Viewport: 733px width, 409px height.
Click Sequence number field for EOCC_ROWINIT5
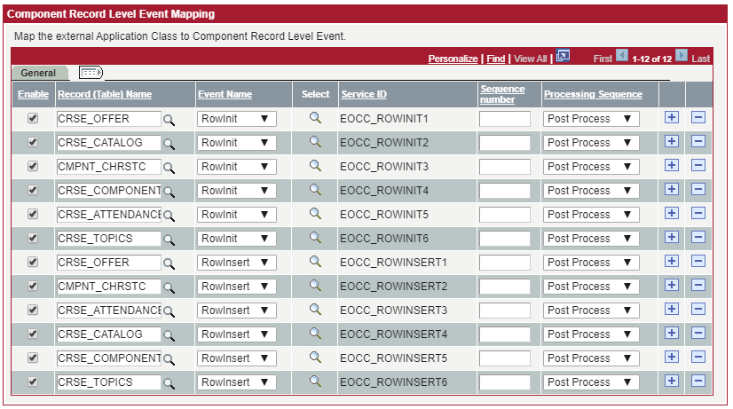[505, 215]
